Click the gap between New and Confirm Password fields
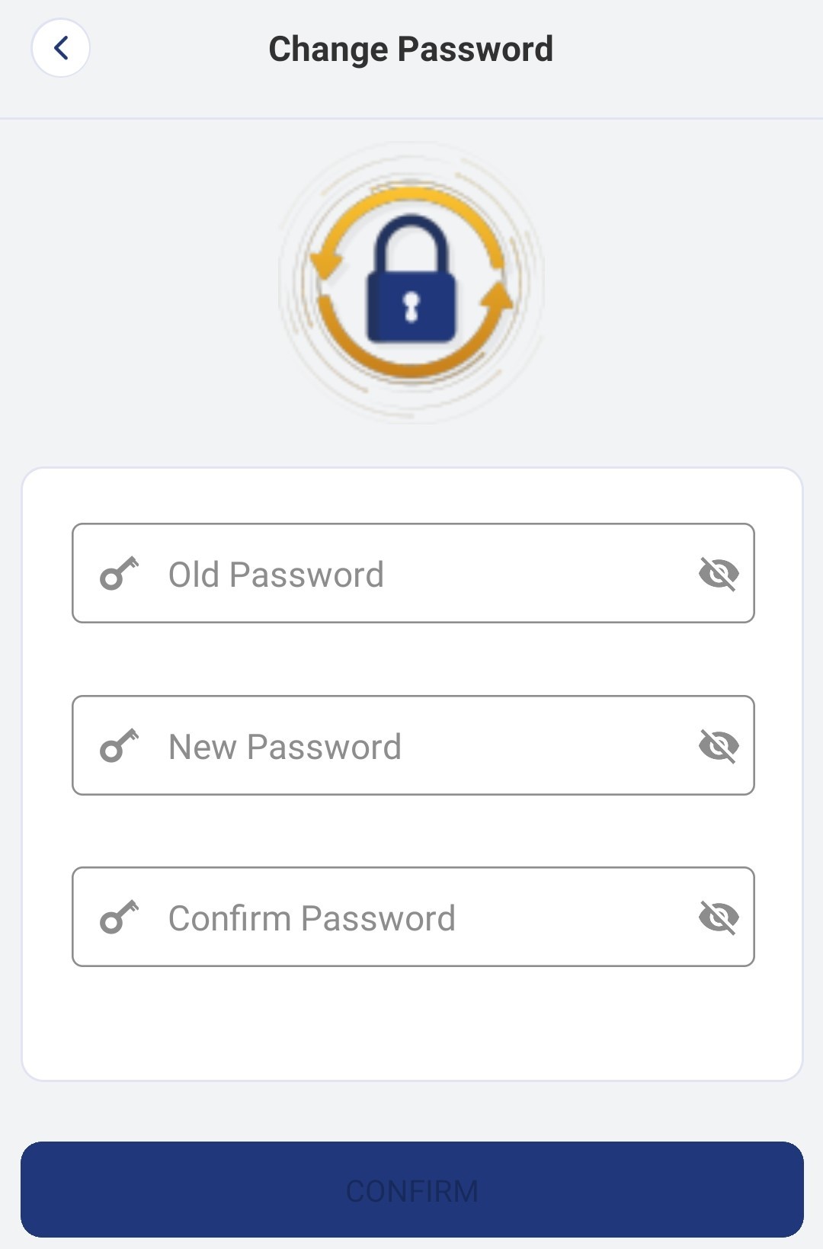The image size is (823, 1249). coord(411,831)
